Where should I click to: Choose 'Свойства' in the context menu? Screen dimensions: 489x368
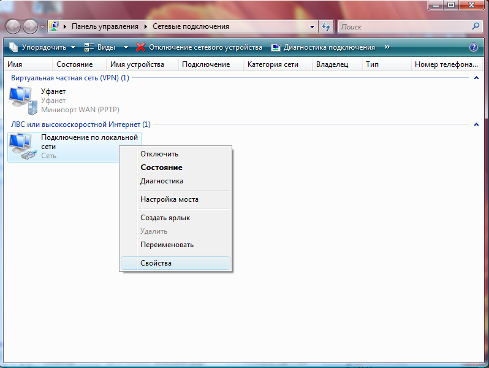tap(175, 263)
